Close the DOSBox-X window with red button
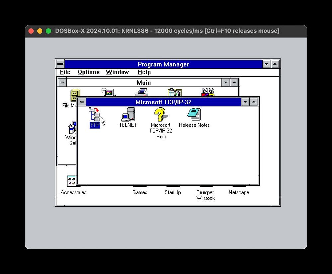 [31, 31]
